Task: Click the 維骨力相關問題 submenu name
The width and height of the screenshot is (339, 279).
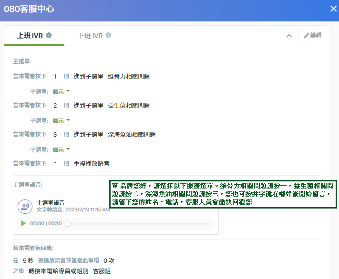Action: [129, 77]
